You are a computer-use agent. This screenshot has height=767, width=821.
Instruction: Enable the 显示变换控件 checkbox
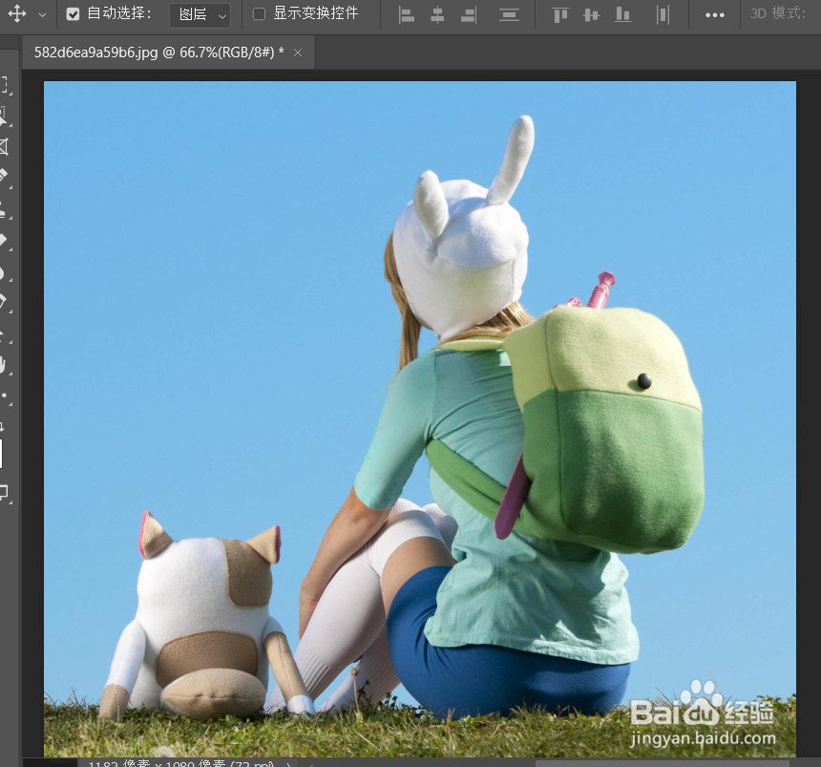point(259,14)
